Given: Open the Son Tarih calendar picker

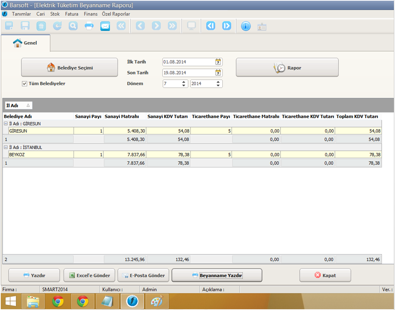Looking at the screenshot, I should [218, 73].
